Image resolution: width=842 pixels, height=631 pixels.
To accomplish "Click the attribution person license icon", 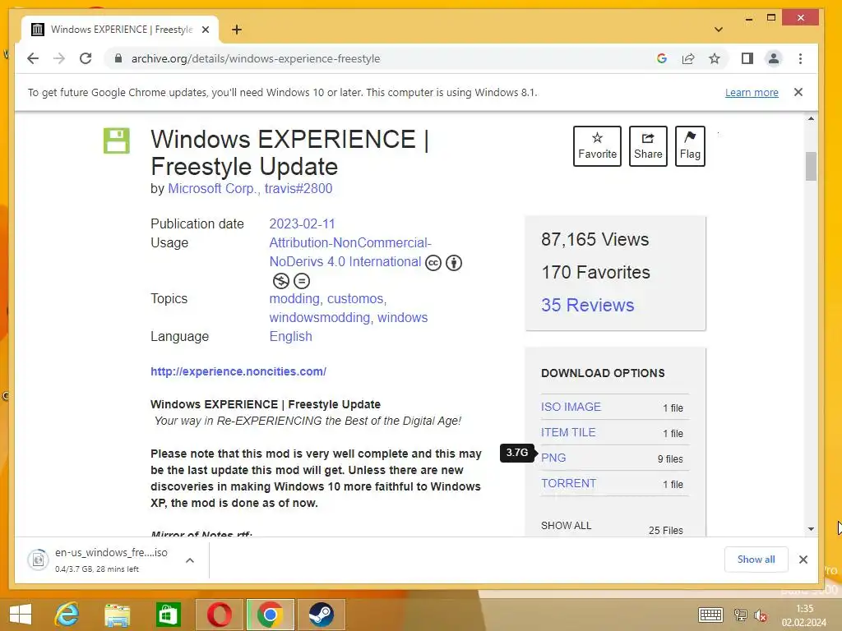I will coord(454,263).
